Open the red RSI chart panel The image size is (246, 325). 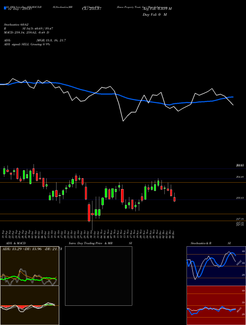216,305
